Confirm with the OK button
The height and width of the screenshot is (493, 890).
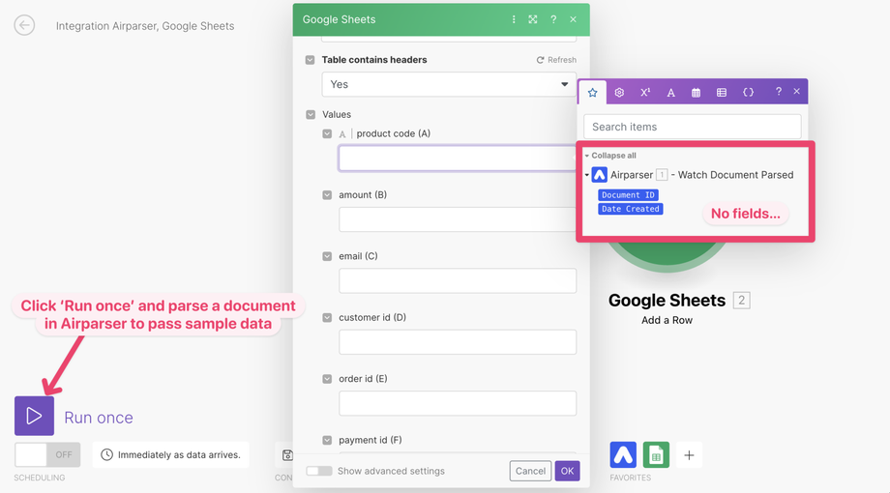(567, 471)
